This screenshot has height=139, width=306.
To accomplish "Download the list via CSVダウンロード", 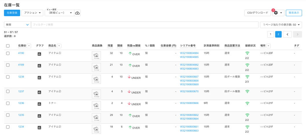I will [257, 13].
